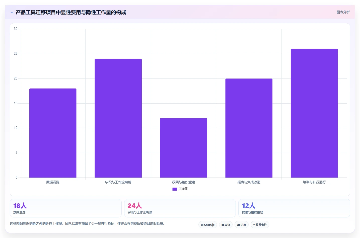Screen dimensions: 360x238
Task: Select the 权限与组织重建 bar
Action: (184, 148)
